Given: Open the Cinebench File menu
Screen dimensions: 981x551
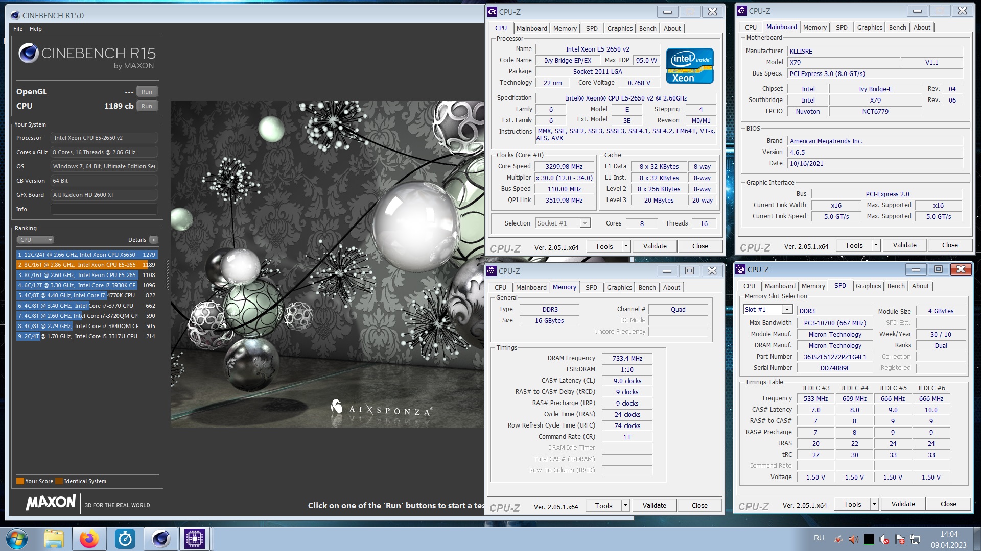Looking at the screenshot, I should pyautogui.click(x=18, y=29).
